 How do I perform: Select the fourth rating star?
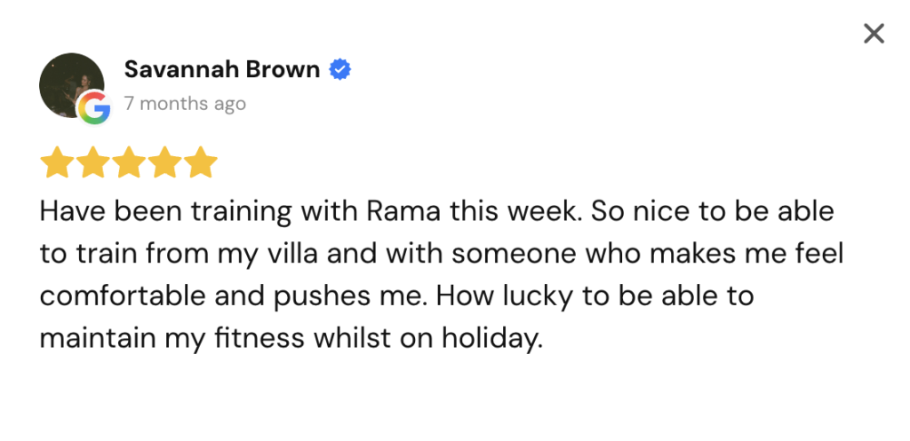tap(165, 162)
